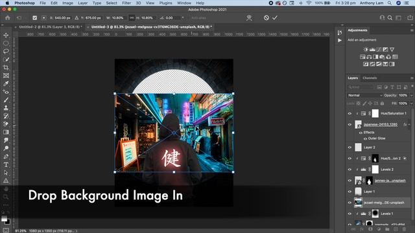Go to Photoshop Home screen icon
Screen dimensions: 415x233
(8, 17)
